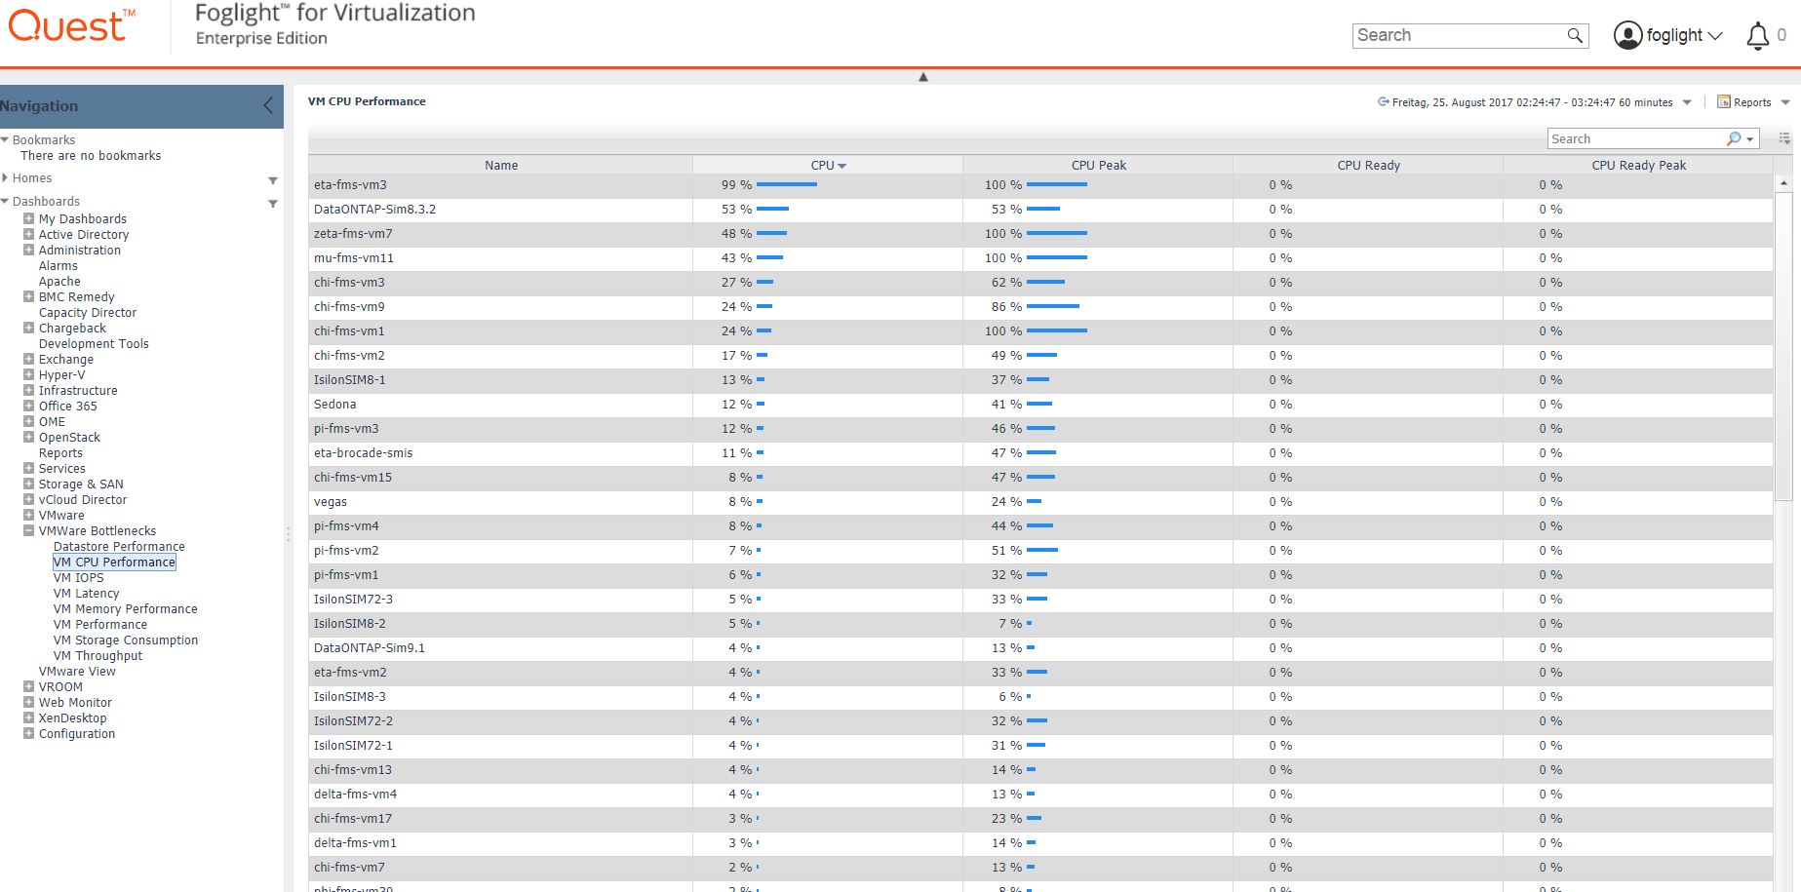The height and width of the screenshot is (892, 1801).
Task: Expand the XenDesktop plus icon
Action: [x=29, y=717]
